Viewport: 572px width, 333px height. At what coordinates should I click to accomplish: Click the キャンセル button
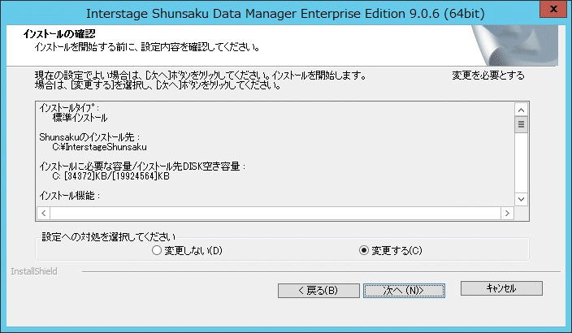501,288
